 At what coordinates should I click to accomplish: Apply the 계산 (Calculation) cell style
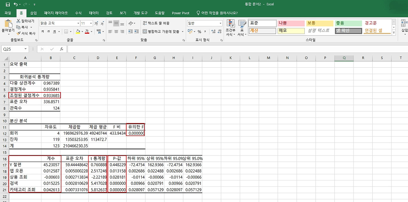[x=262, y=31]
